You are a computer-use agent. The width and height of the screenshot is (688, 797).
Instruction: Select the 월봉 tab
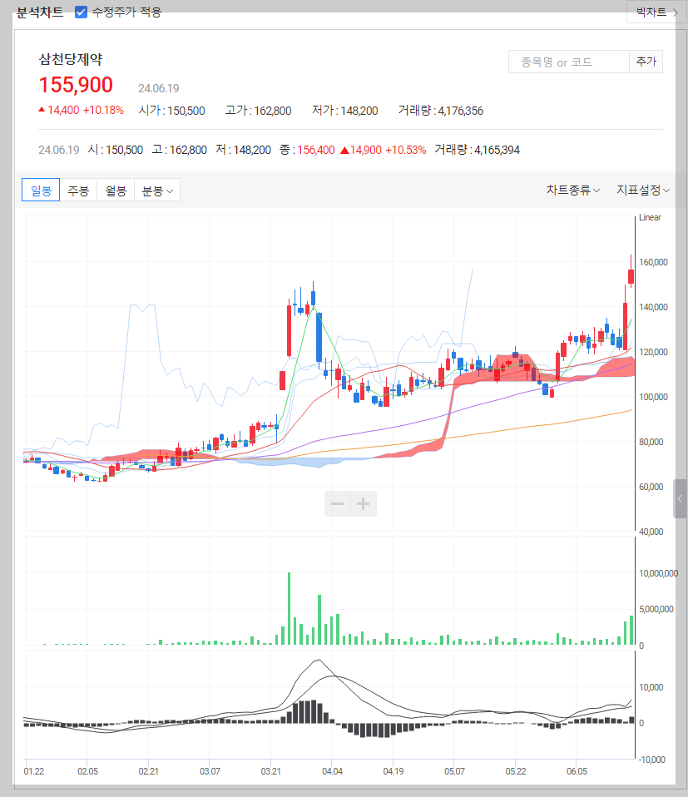coord(116,191)
